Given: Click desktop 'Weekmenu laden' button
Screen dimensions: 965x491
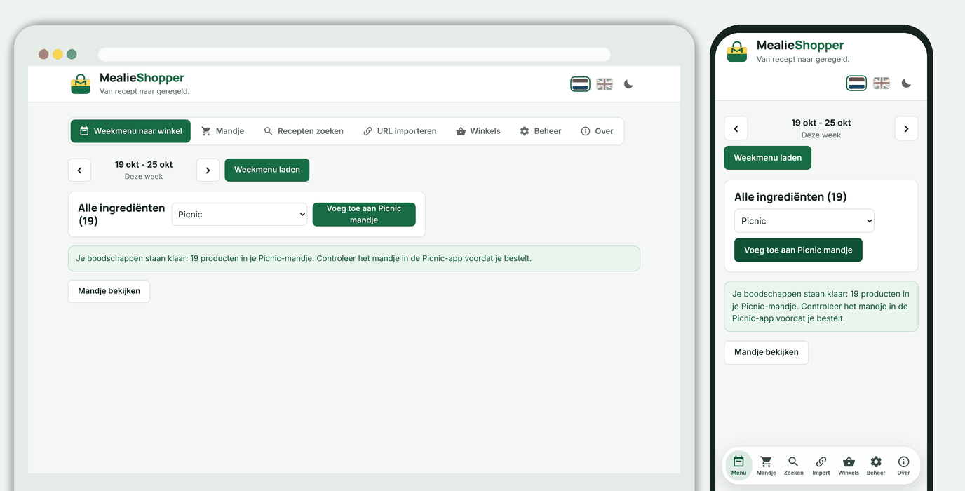Looking at the screenshot, I should tap(267, 170).
